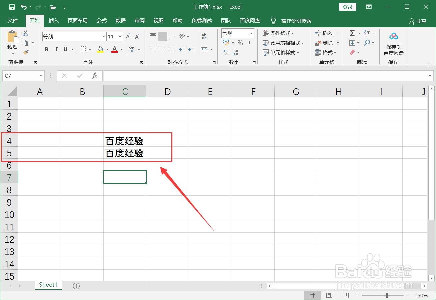The image size is (436, 300).
Task: Open 条件格式 conditional formatting dropdown
Action: 278,33
